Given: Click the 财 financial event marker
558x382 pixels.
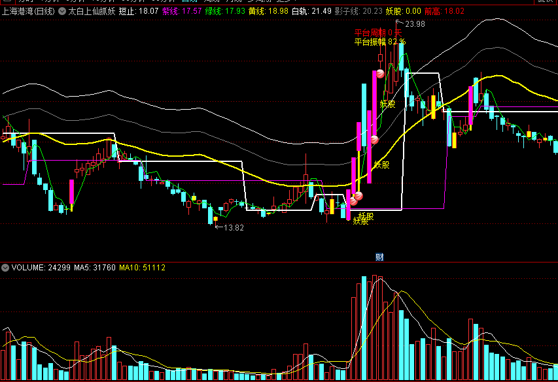Looking at the screenshot, I should click(379, 257).
